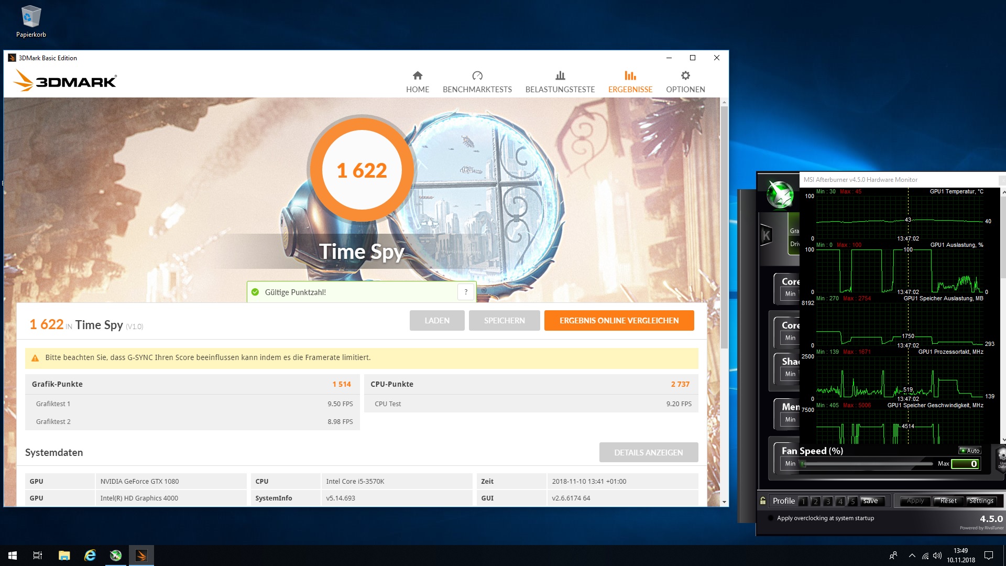Click ERGEBNIS ONLINE VERGLEICHEN button
This screenshot has width=1006, height=566.
pos(619,320)
